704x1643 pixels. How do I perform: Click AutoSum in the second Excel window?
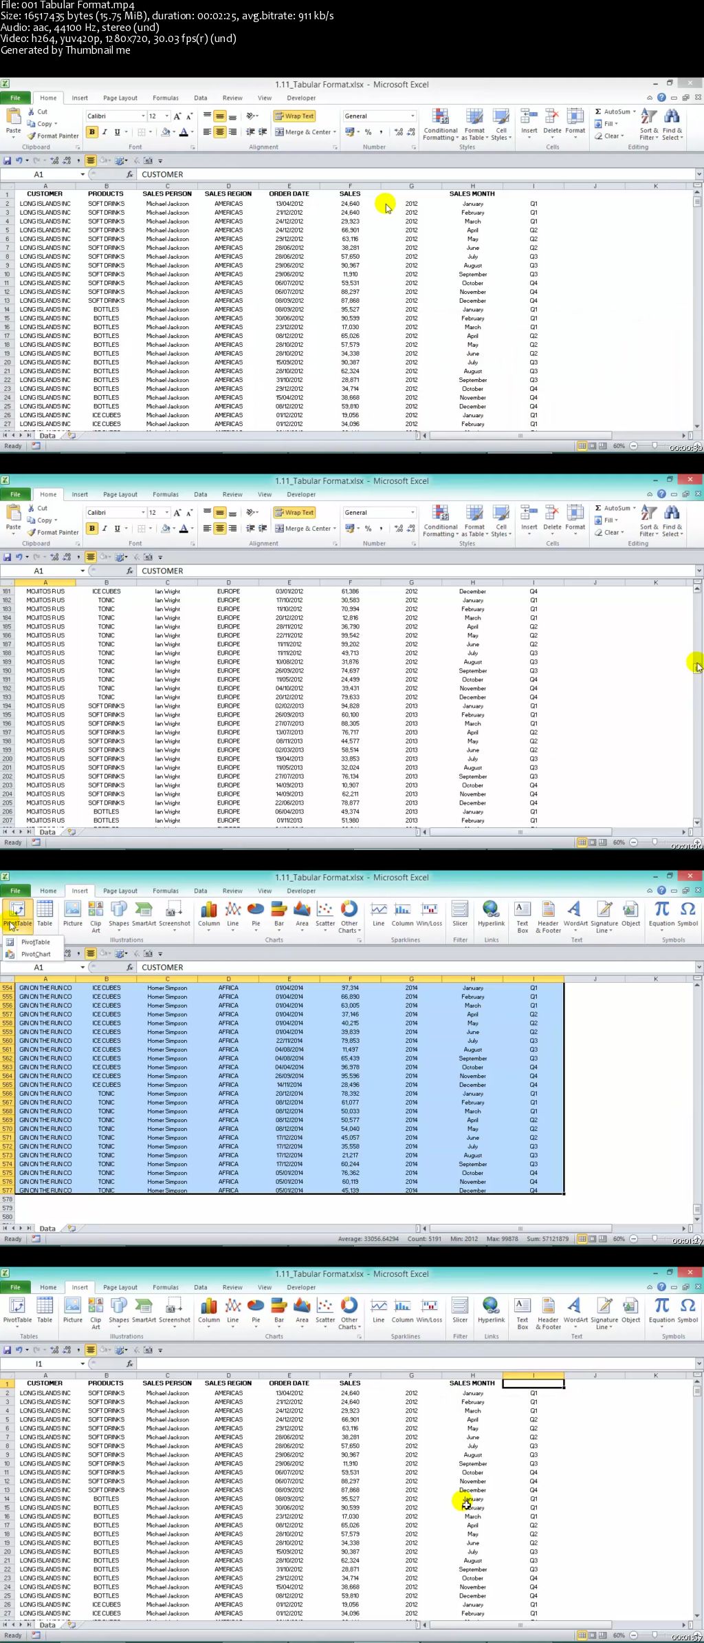(x=615, y=508)
